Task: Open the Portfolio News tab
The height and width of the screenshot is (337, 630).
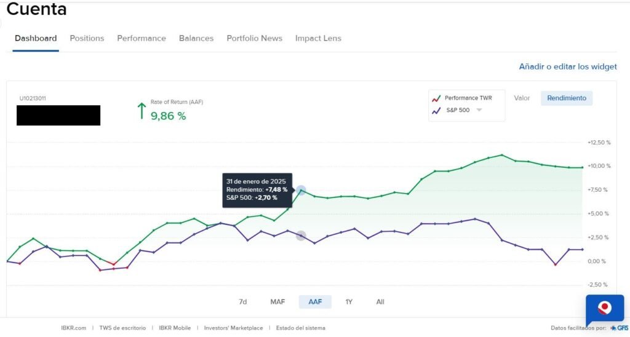Action: point(254,38)
